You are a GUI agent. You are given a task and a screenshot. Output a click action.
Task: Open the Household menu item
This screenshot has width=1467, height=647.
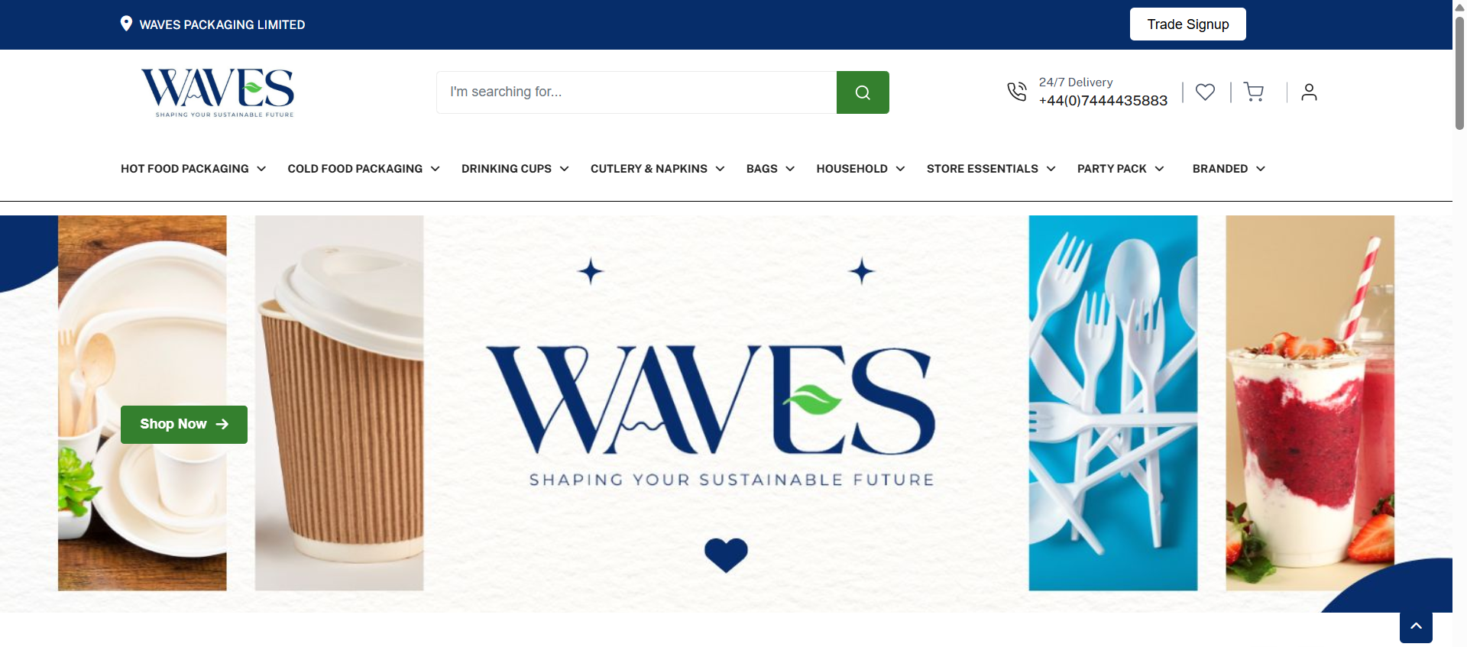click(x=860, y=169)
